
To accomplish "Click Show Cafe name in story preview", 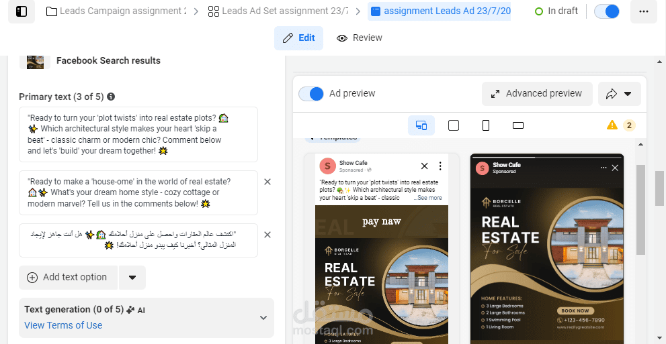I will 507,165.
